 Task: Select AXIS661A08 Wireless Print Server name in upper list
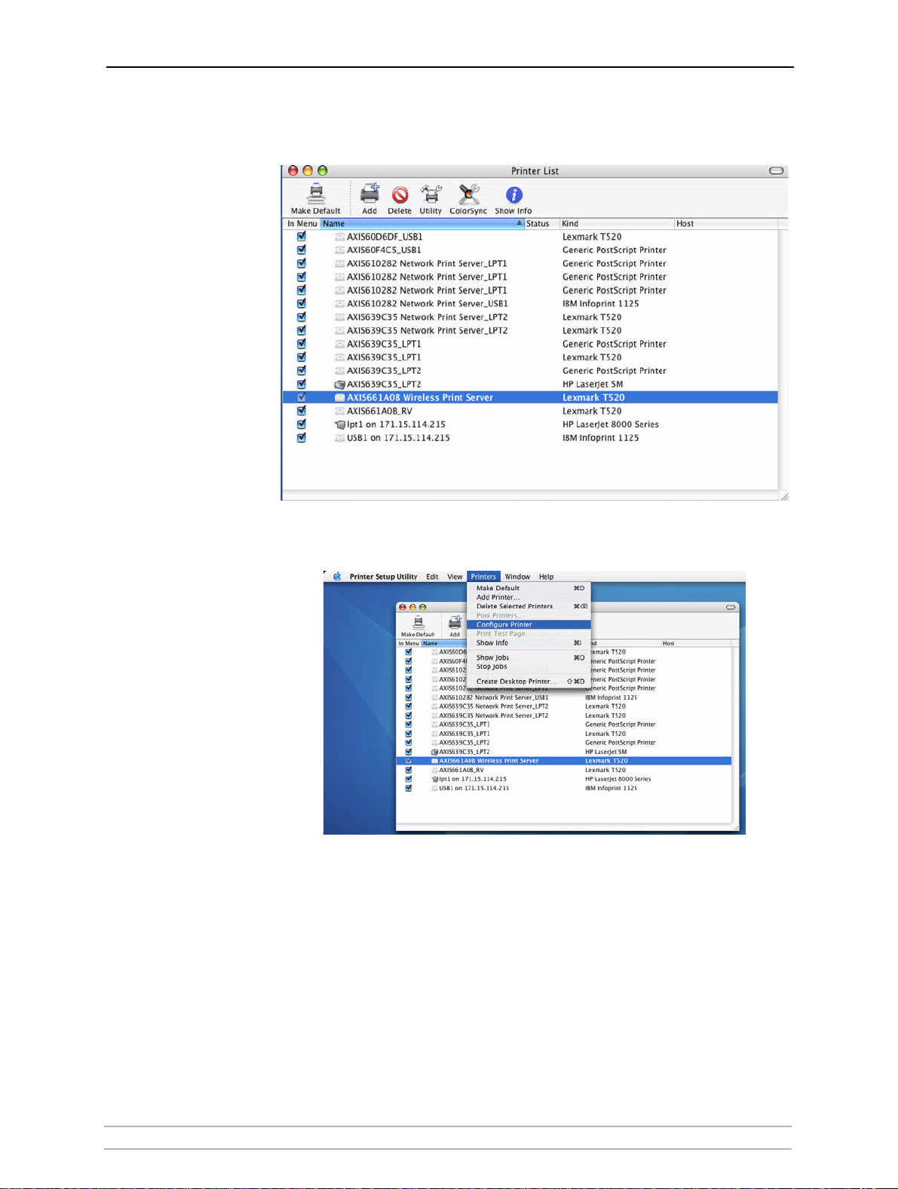[x=420, y=397]
